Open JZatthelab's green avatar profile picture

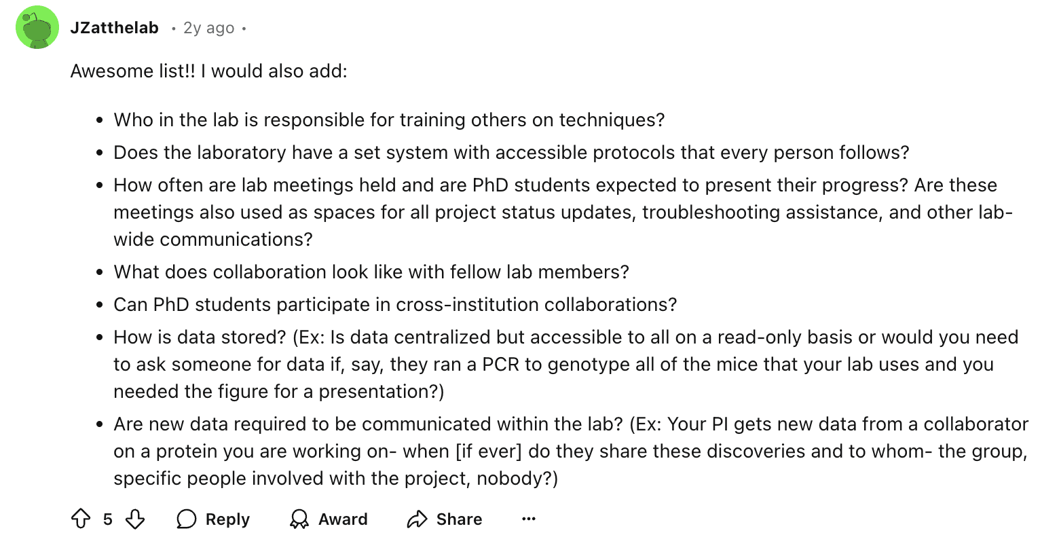[x=37, y=27]
